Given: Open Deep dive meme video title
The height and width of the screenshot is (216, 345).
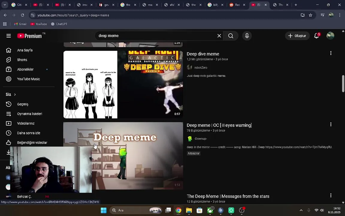Looking at the screenshot, I should click(203, 54).
